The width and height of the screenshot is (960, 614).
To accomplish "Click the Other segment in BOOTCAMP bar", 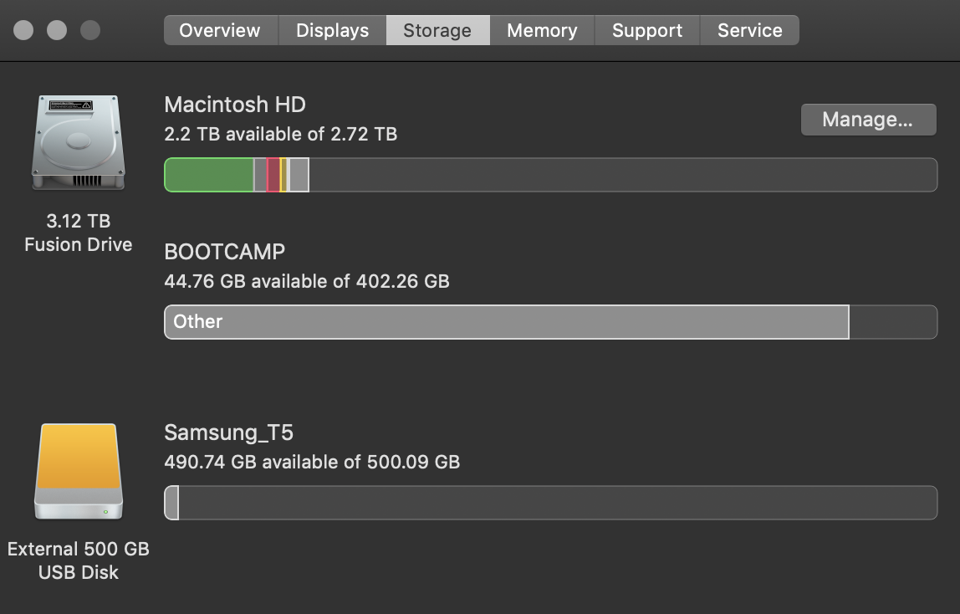I will 506,322.
